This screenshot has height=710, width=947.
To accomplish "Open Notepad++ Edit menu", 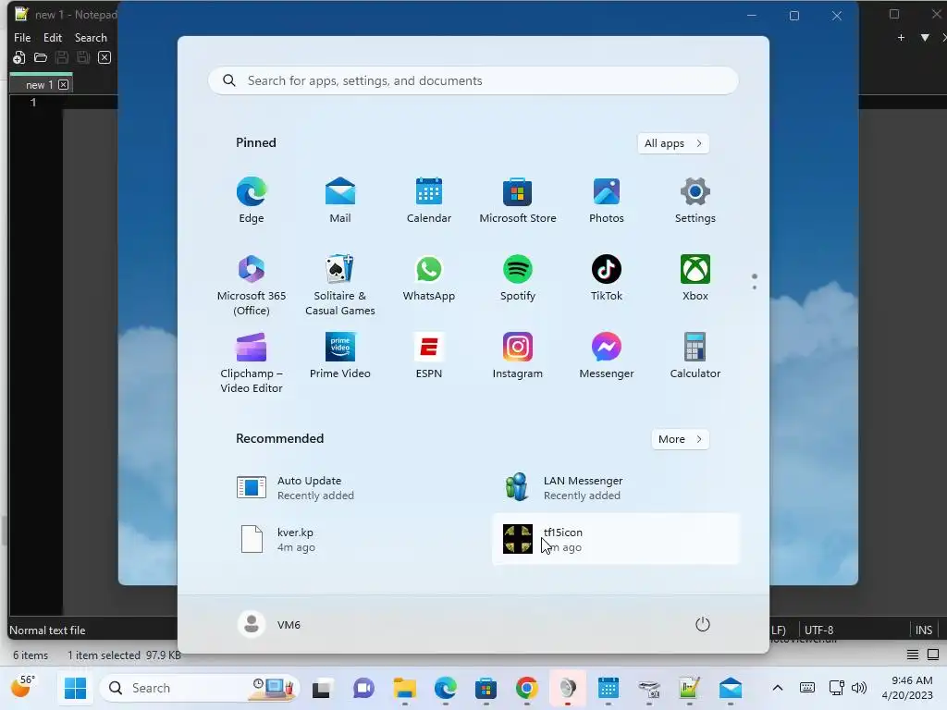I will click(53, 37).
